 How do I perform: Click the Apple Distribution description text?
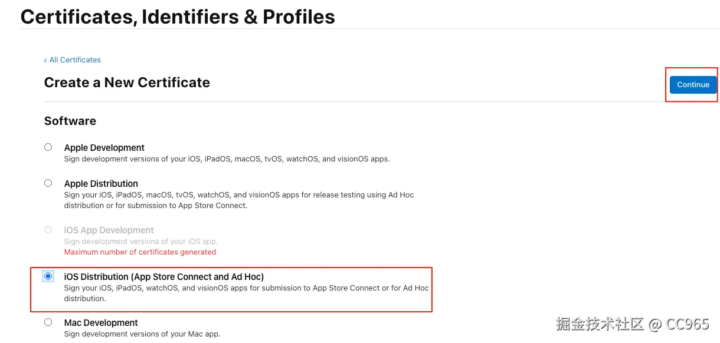[239, 200]
